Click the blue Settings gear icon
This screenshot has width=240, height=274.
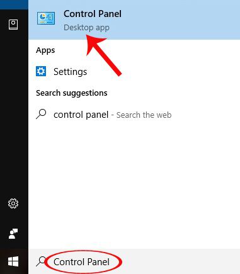tap(41, 71)
